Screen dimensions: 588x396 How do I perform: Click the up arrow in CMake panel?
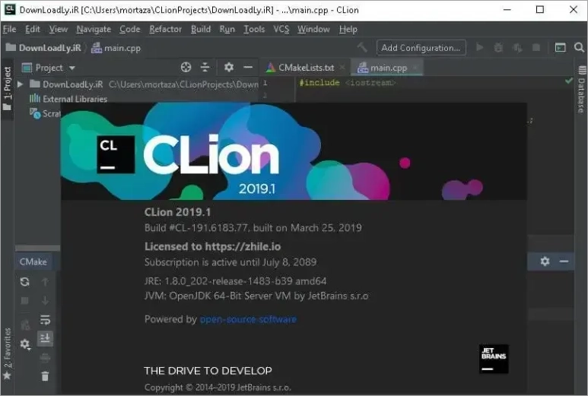click(x=45, y=282)
